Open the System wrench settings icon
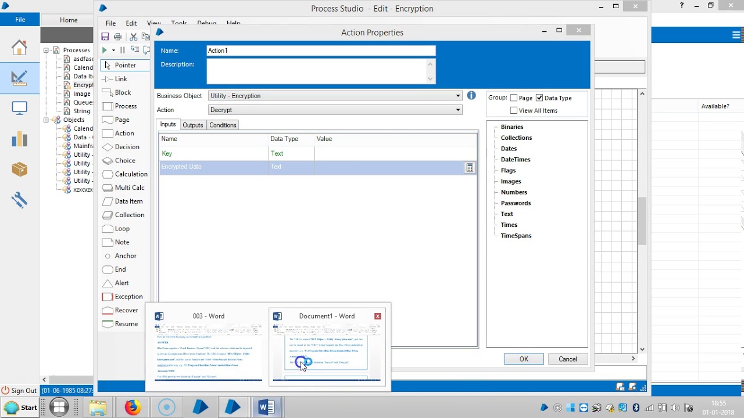The image size is (744, 418). pyautogui.click(x=19, y=200)
